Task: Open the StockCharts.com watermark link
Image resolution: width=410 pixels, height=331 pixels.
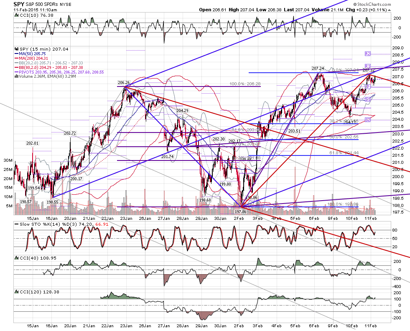Action: coord(372,4)
